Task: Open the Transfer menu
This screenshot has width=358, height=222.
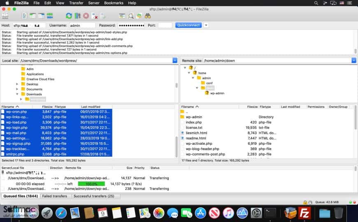Action: (x=76, y=3)
